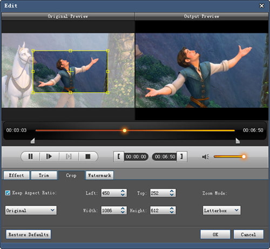Toggle Keep Aspect Ratio checkbox
The width and height of the screenshot is (270, 249).
coord(8,193)
